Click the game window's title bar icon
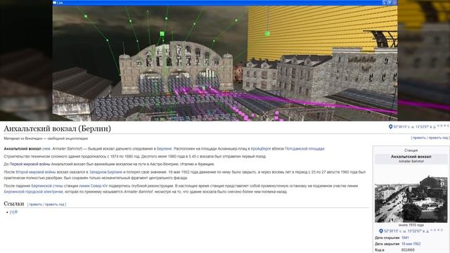 coord(55,3)
